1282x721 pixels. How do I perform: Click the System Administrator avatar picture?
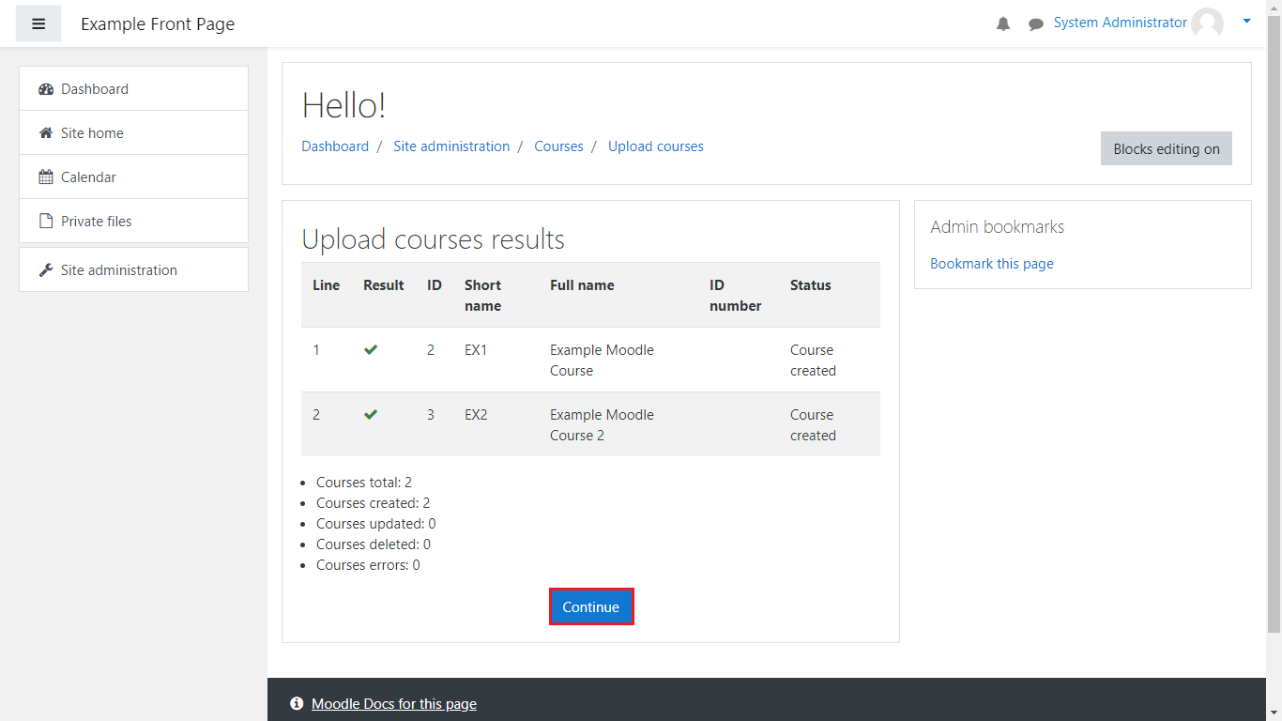(x=1207, y=23)
